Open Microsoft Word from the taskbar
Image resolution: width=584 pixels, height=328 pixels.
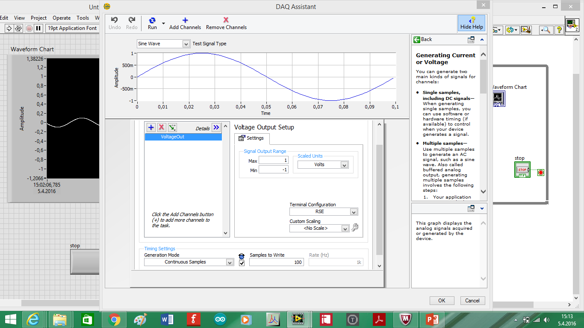[x=167, y=319]
